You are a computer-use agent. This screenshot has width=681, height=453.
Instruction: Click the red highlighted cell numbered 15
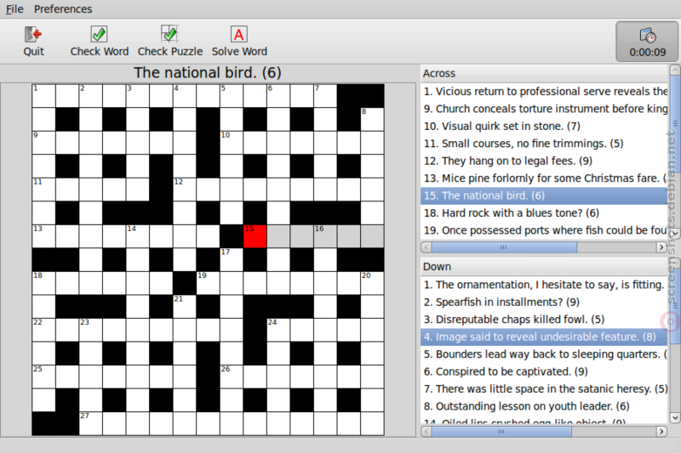[x=255, y=236]
